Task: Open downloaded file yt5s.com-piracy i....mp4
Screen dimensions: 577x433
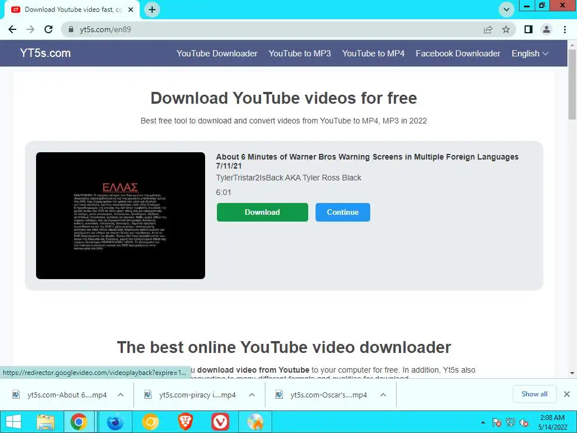Action: pos(197,395)
